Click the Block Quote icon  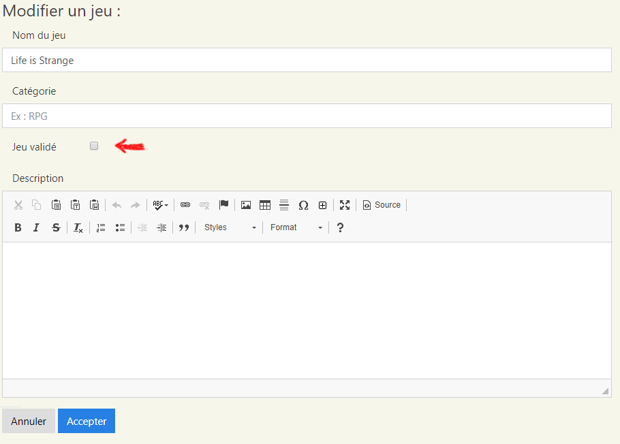(x=183, y=227)
